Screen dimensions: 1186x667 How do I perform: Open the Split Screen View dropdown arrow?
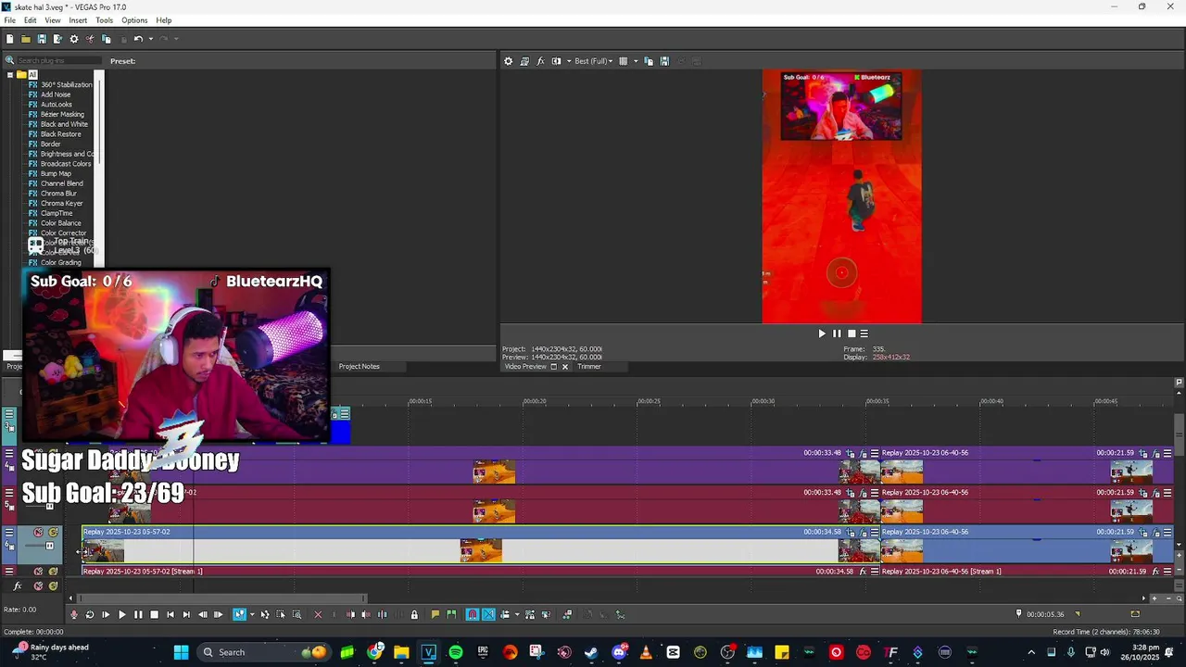[x=569, y=61]
